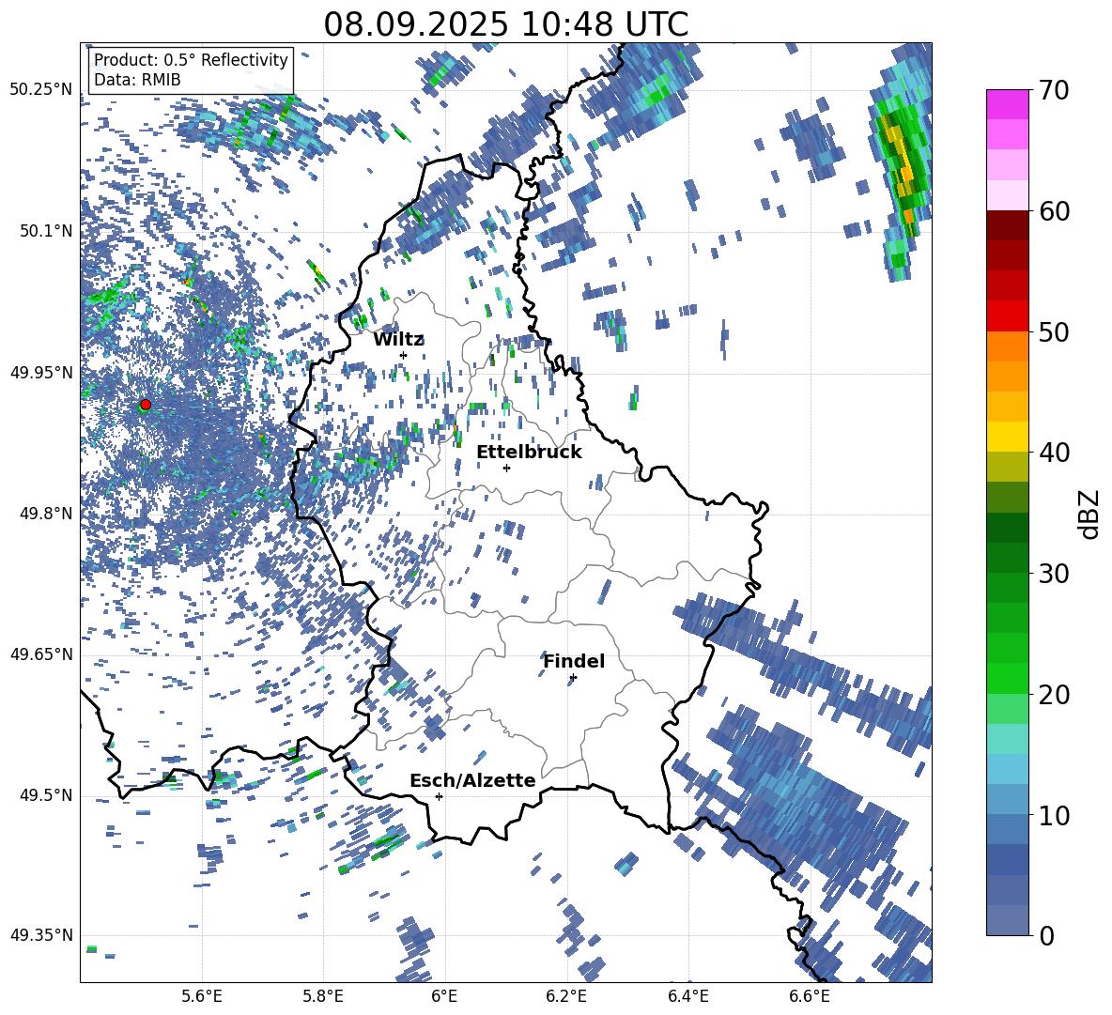Click the 10 colorbar tick value
The height and width of the screenshot is (1015, 1112).
click(1054, 816)
